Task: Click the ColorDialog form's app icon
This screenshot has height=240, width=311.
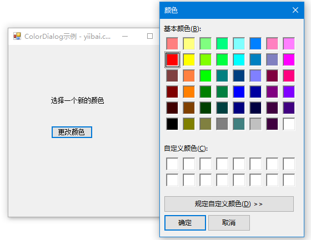Action: [x=17, y=36]
